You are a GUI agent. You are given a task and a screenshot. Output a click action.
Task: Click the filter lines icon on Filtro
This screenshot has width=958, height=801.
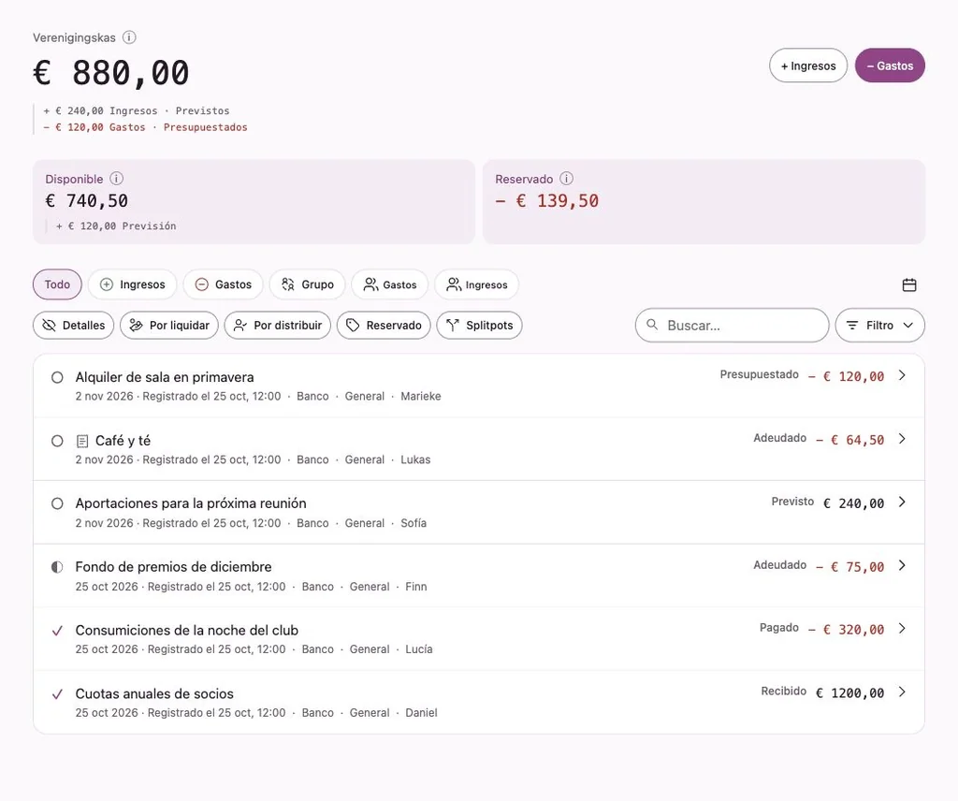[x=851, y=325]
